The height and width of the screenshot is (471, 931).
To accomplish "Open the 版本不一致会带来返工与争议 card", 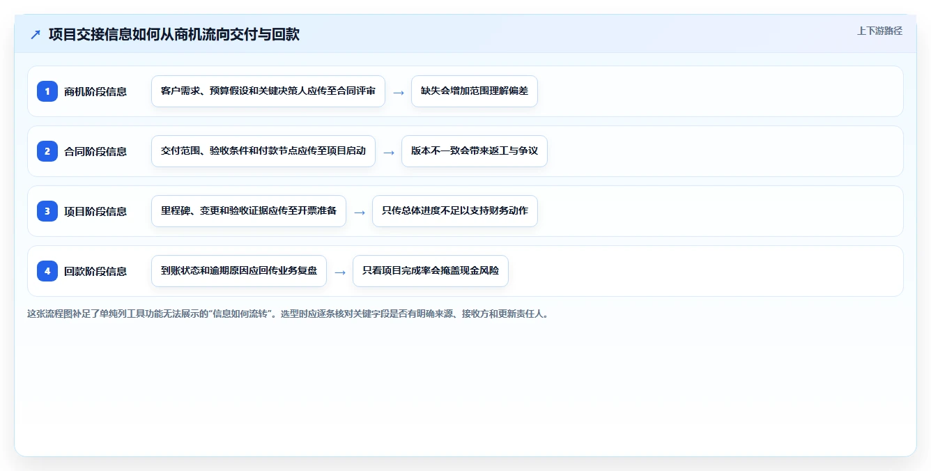I will click(x=475, y=151).
